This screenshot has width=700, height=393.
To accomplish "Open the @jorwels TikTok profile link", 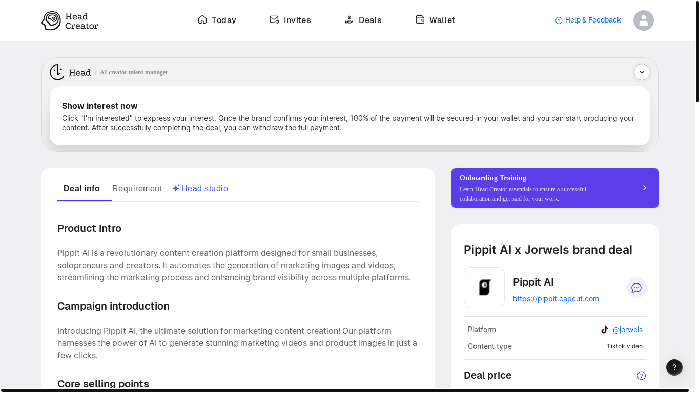I will tap(627, 330).
